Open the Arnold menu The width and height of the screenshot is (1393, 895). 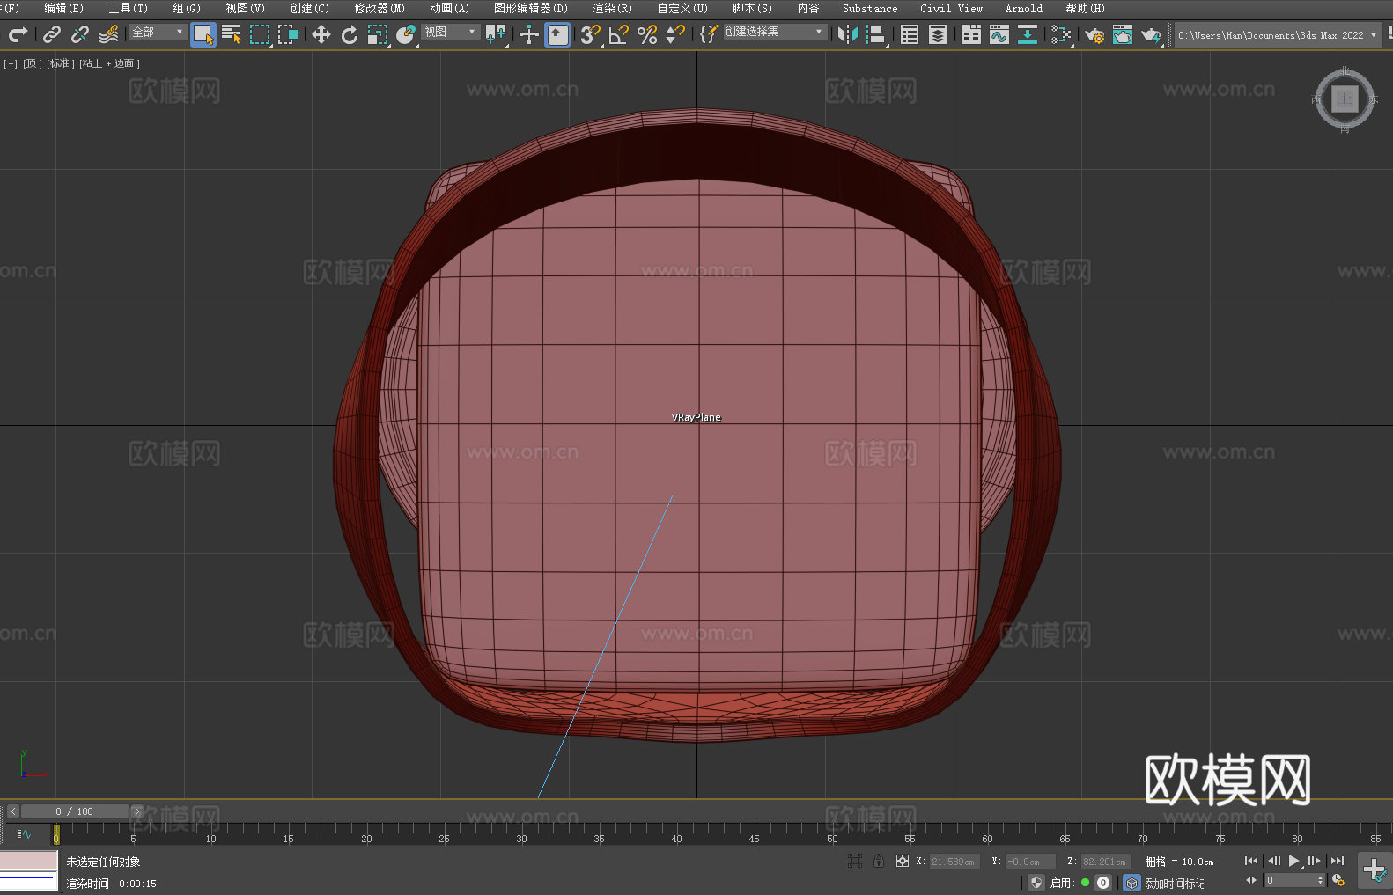1024,8
